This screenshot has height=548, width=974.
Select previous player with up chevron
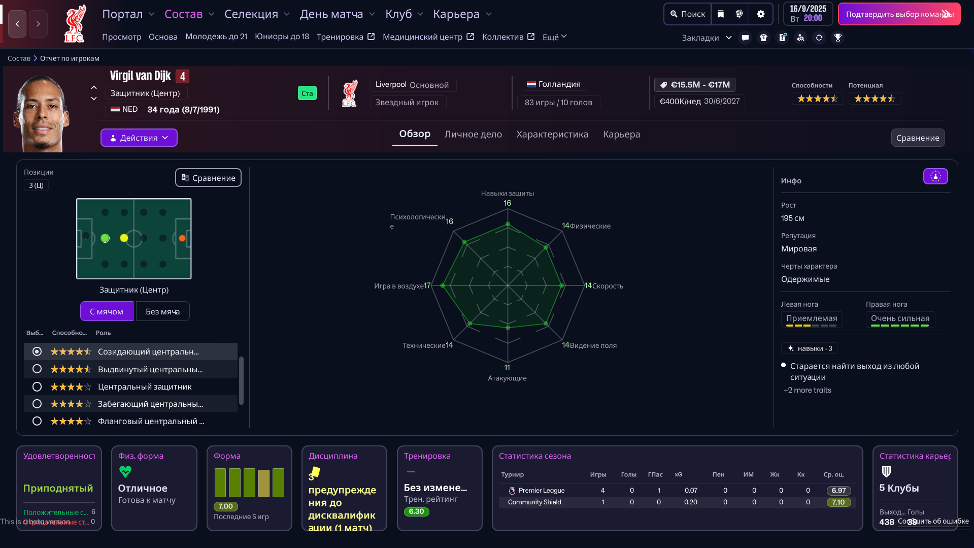[94, 87]
